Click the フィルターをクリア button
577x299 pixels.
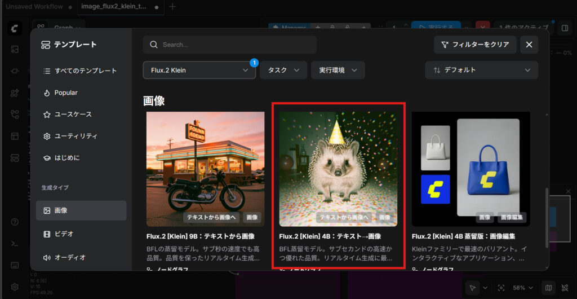tap(475, 45)
